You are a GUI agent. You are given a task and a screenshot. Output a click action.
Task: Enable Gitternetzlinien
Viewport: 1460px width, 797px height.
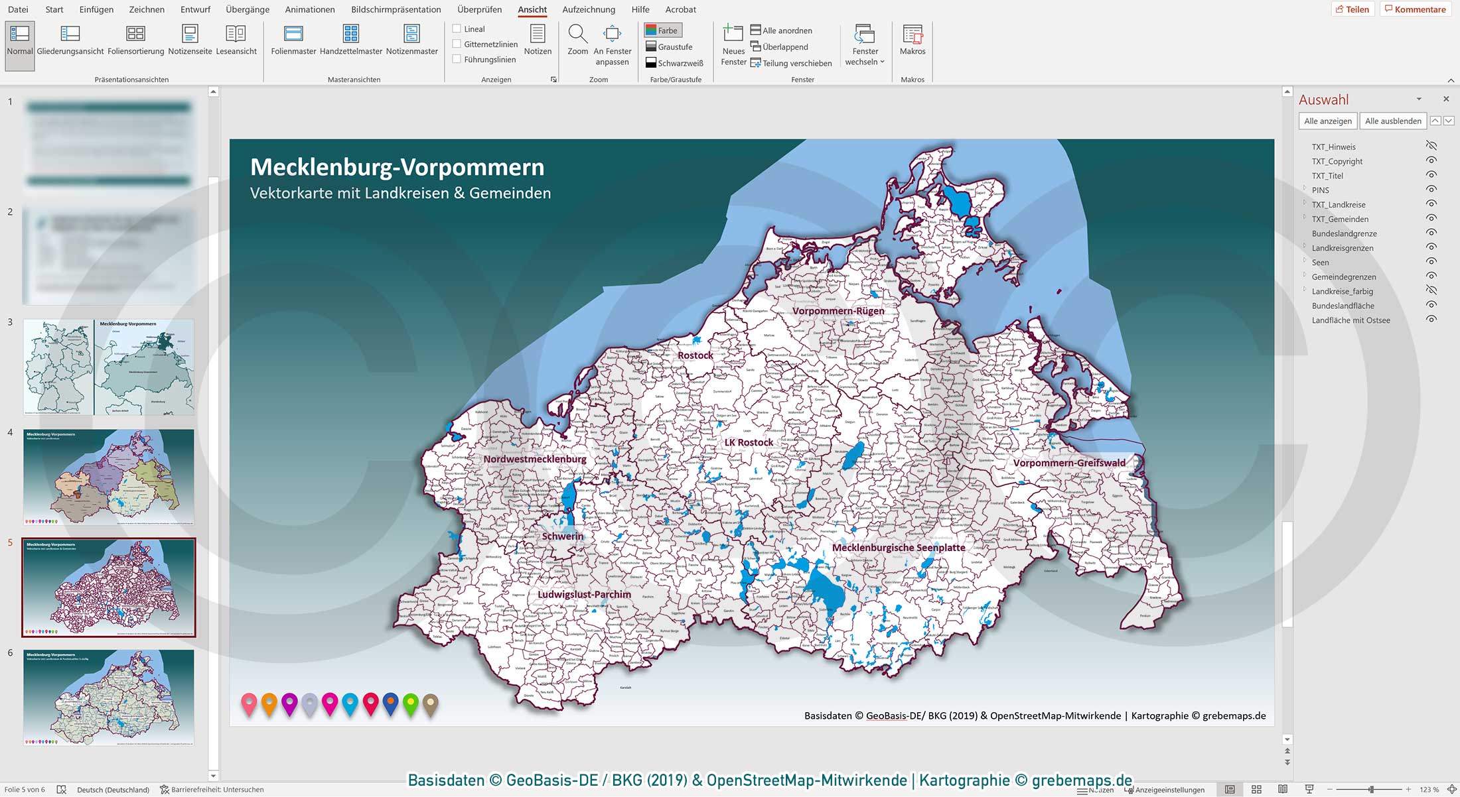457,44
